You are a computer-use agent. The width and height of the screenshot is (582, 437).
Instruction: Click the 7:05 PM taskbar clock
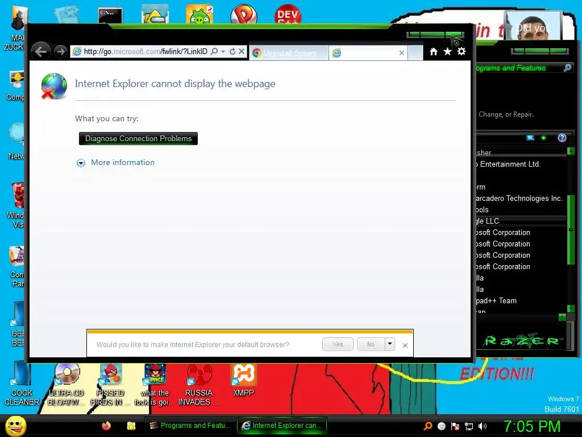[x=532, y=426]
